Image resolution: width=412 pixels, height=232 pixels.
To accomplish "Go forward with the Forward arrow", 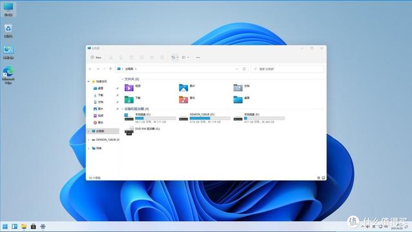I will click(x=98, y=69).
